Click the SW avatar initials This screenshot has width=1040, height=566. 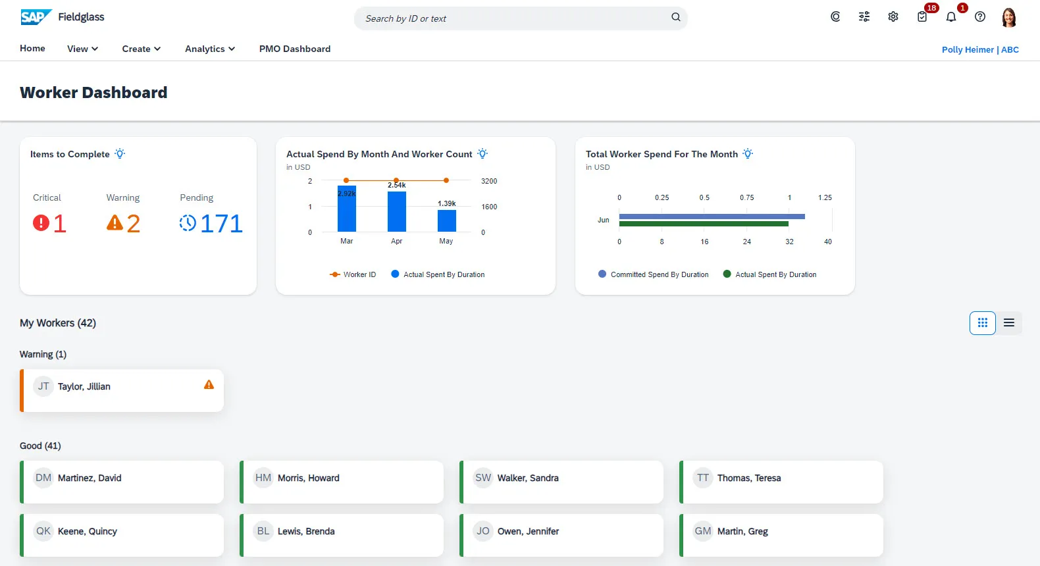[x=483, y=478]
